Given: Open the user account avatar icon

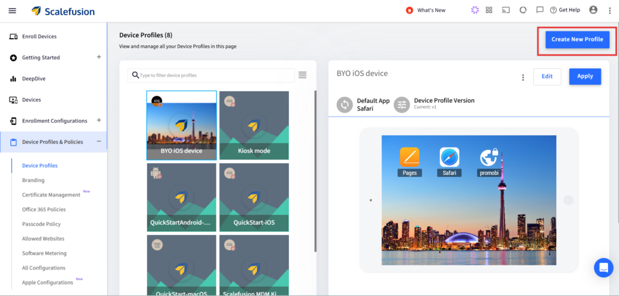Looking at the screenshot, I should (594, 10).
